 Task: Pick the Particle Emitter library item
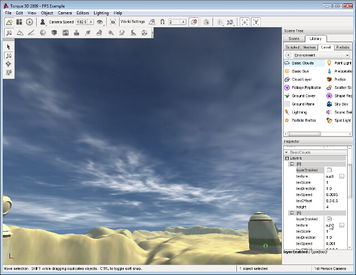click(x=303, y=120)
